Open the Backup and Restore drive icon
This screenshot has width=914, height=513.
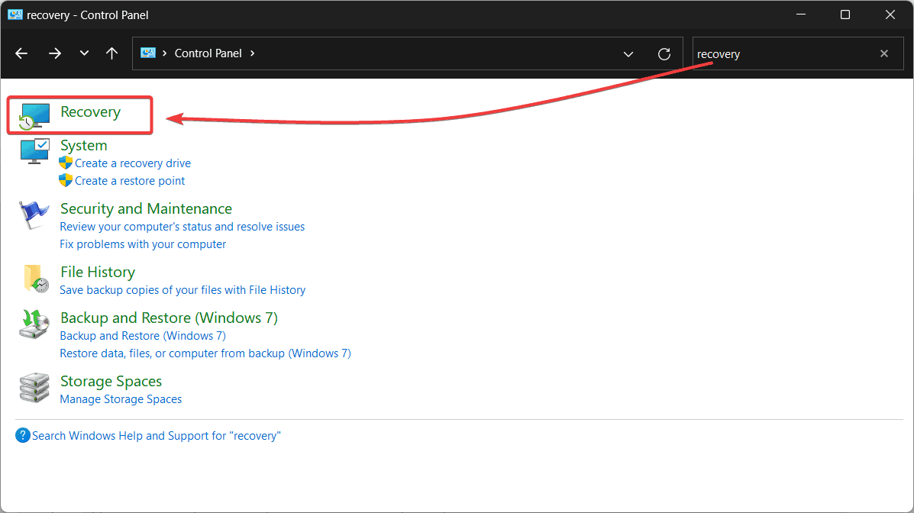pos(34,324)
